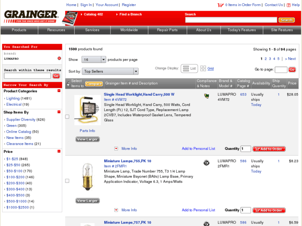
Task: Click the Help question mark icon
Action: pyautogui.click(x=288, y=5)
